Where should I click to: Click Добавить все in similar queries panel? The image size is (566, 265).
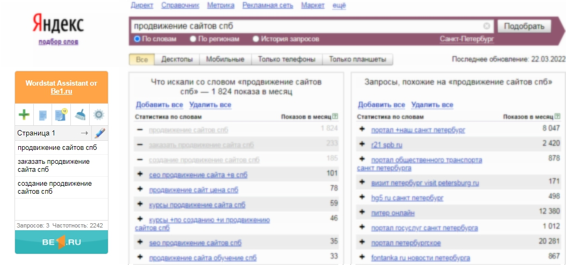tap(382, 105)
